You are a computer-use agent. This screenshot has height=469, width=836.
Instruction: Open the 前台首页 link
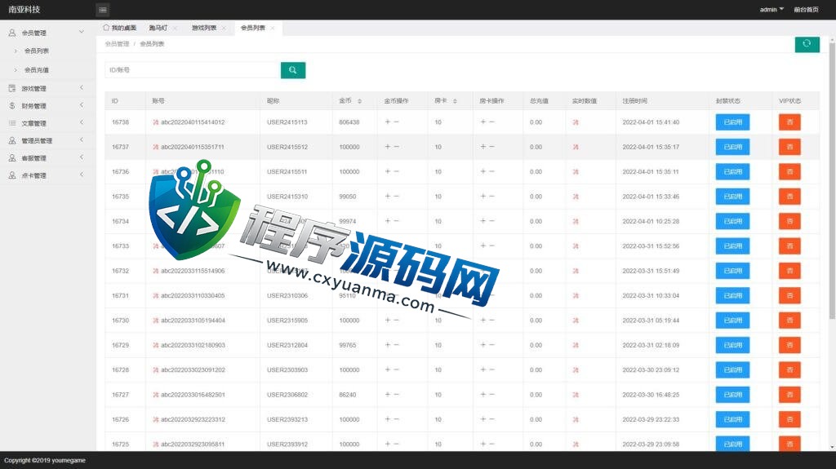click(x=806, y=10)
